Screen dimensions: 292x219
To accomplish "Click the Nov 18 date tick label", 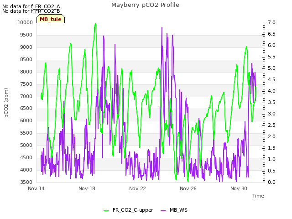I will click(x=87, y=188).
